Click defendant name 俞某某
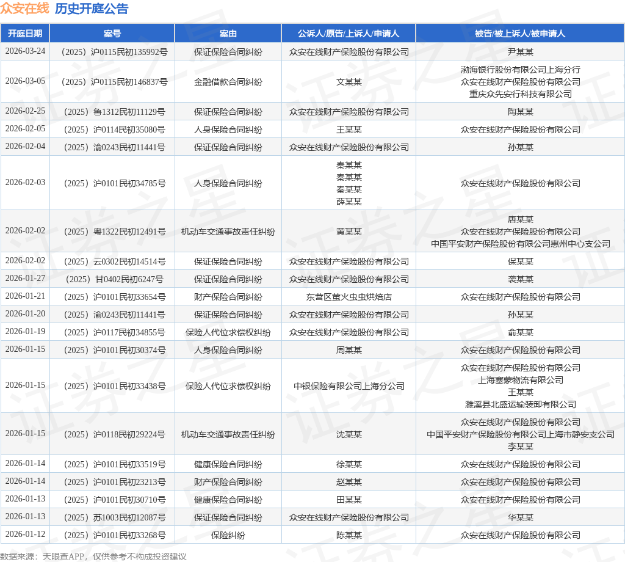The image size is (625, 562). point(520,332)
